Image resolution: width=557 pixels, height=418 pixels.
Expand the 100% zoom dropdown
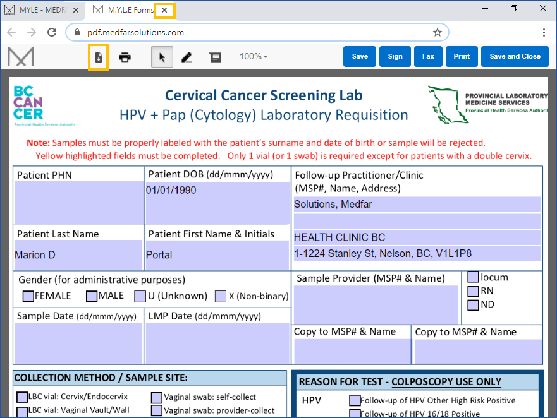point(254,57)
